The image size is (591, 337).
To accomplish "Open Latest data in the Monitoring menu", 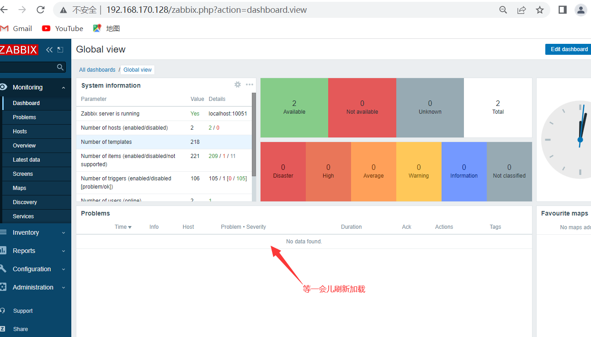I will coord(36,160).
